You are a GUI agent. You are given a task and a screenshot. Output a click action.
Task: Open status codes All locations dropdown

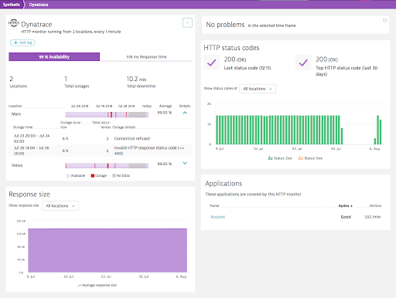[x=258, y=89]
